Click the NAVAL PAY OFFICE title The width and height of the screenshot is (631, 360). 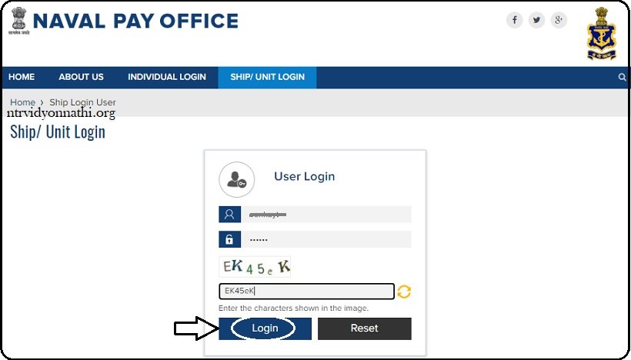pos(135,21)
